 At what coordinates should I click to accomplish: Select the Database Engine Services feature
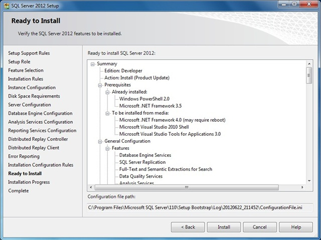click(145, 155)
